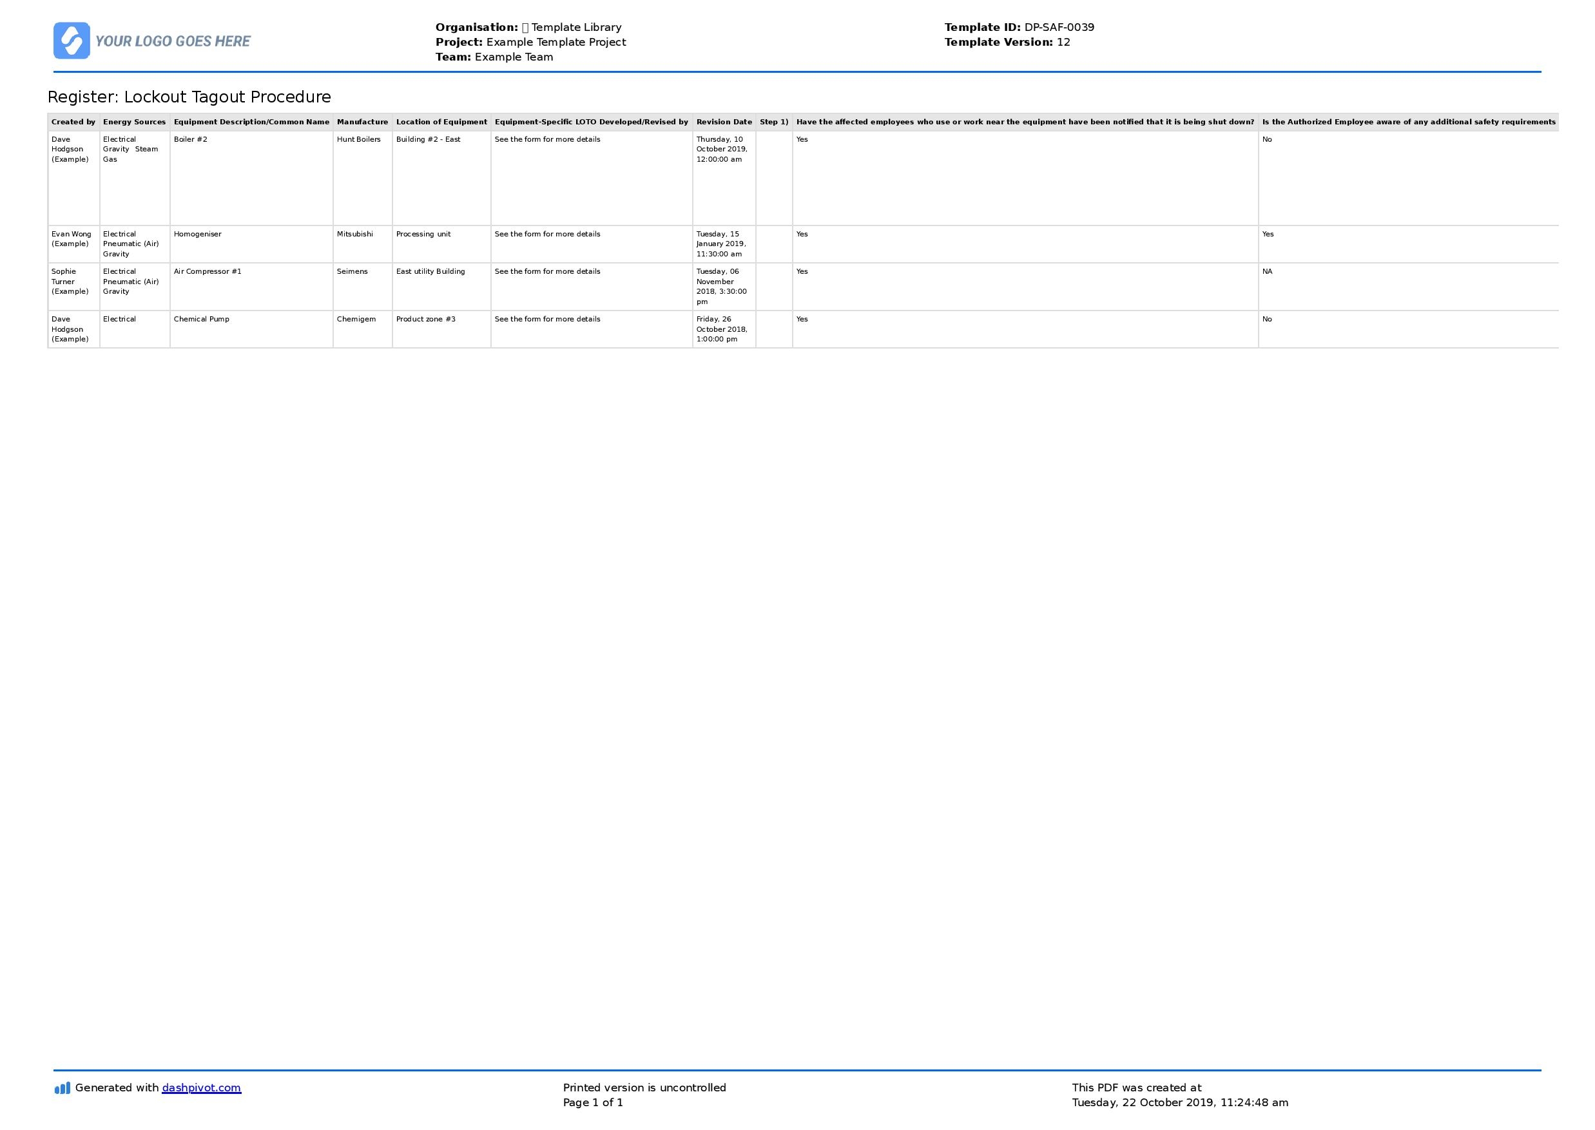1595x1130 pixels.
Task: Select the 'Homogeniser' equipment cell
Action: click(198, 234)
